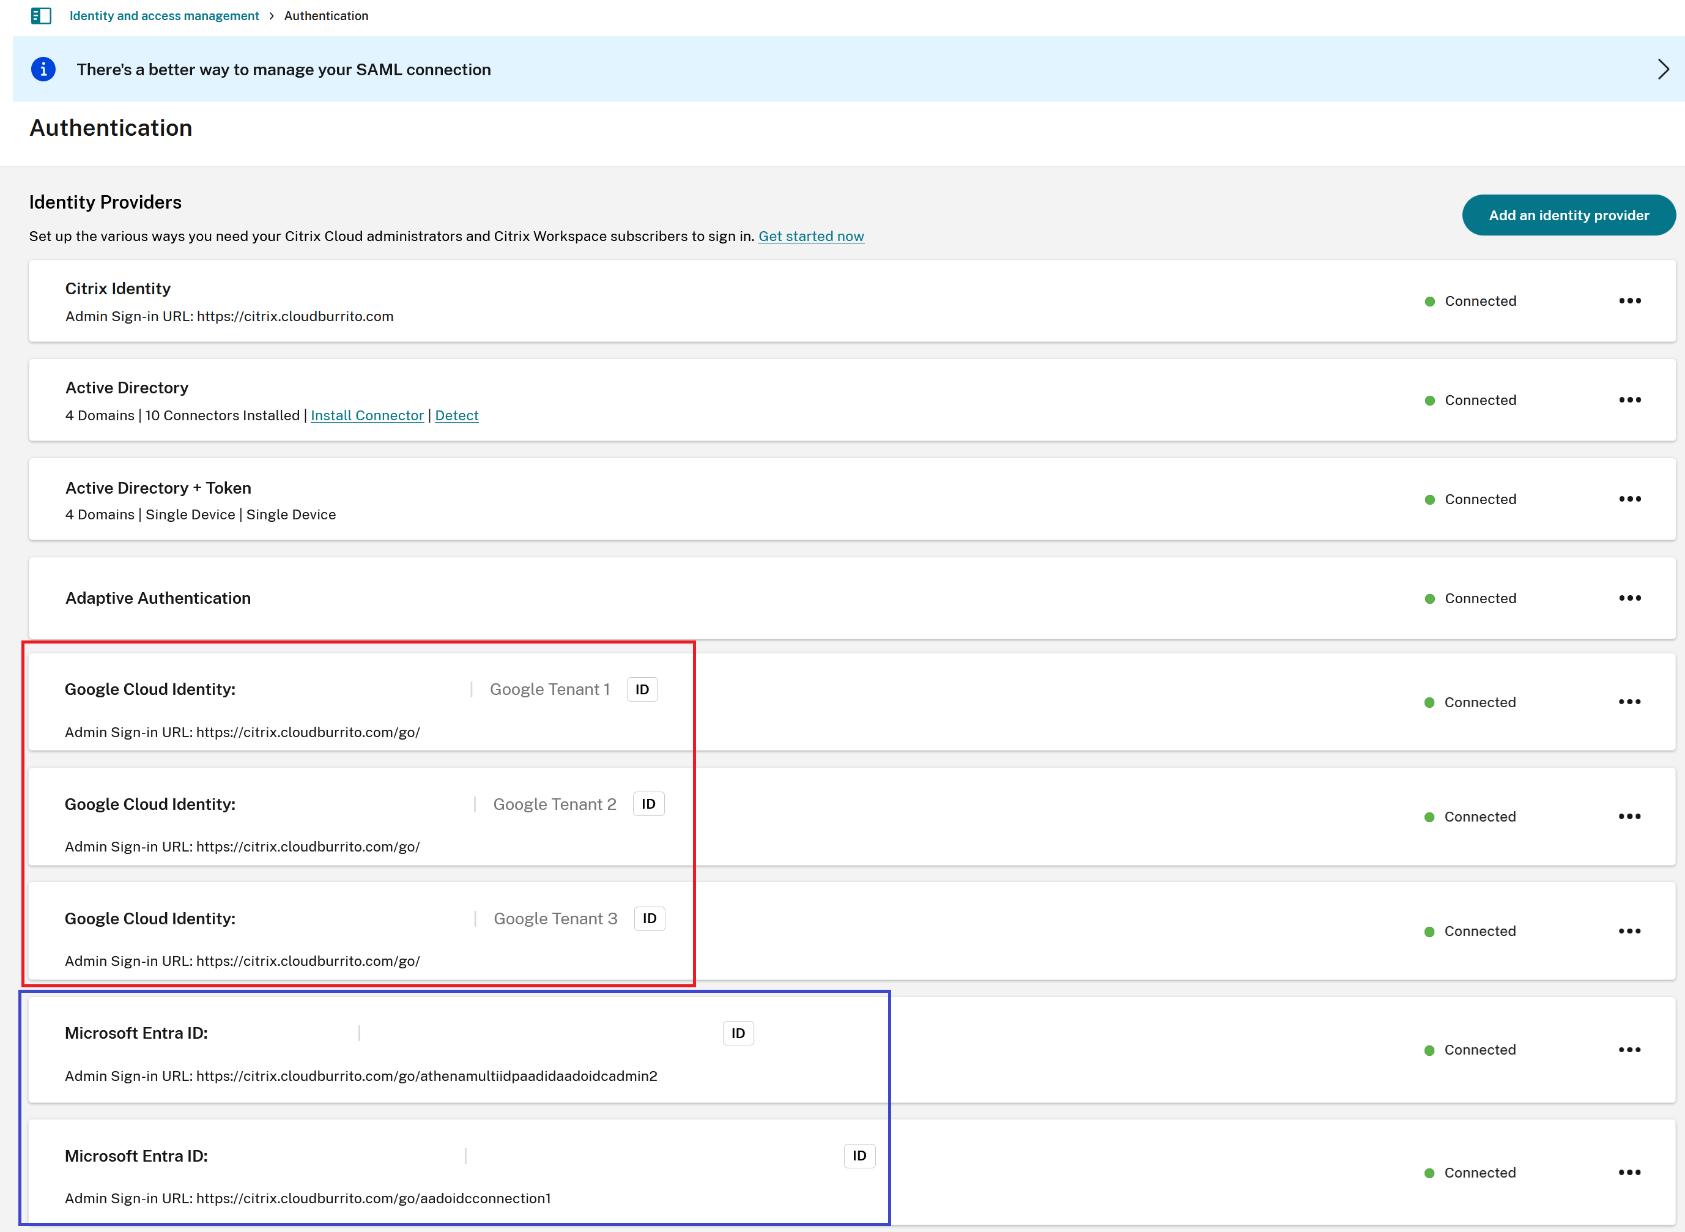Click the blue info icon in banner

coord(43,69)
